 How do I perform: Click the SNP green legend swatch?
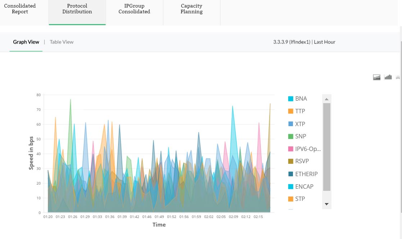point(291,137)
